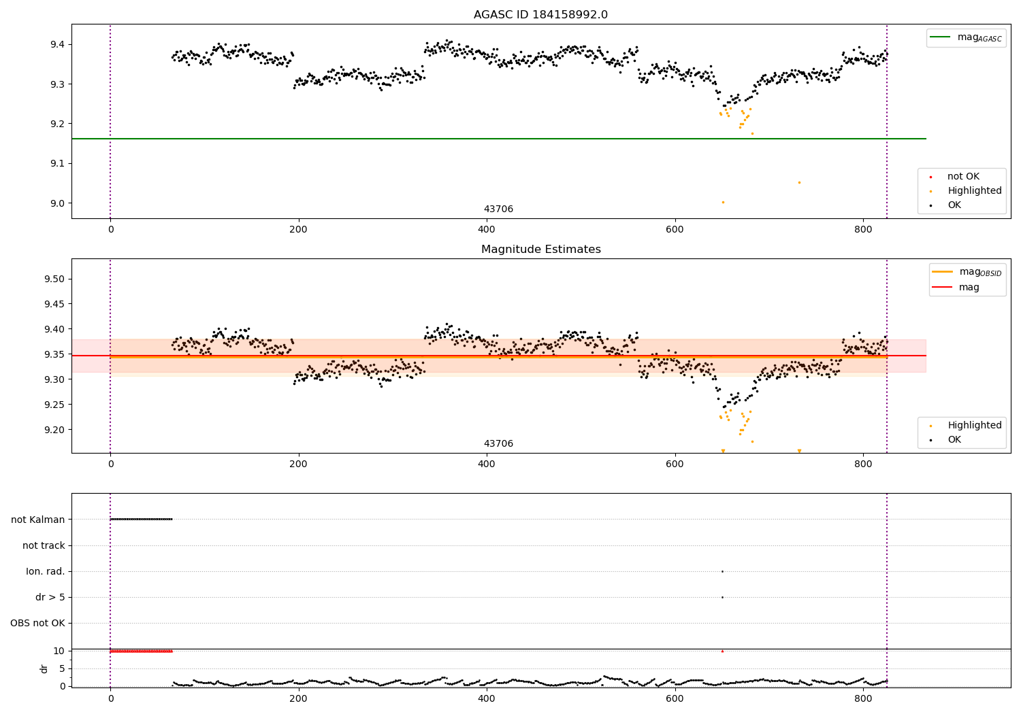Click the 10 tick on the dr axis
This screenshot has width=1021, height=714.
(59, 651)
